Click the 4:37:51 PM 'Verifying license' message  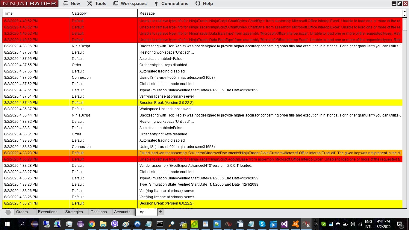point(168,96)
